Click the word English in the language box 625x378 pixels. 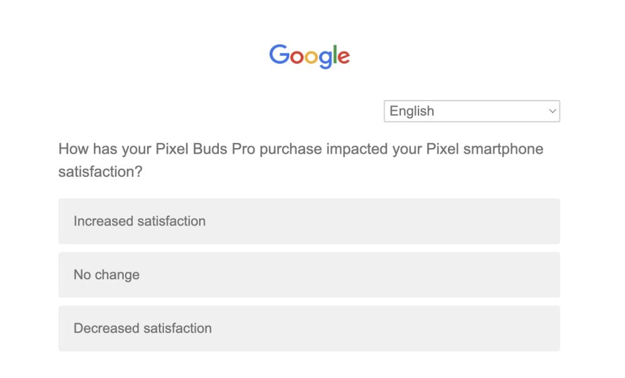pyautogui.click(x=412, y=111)
